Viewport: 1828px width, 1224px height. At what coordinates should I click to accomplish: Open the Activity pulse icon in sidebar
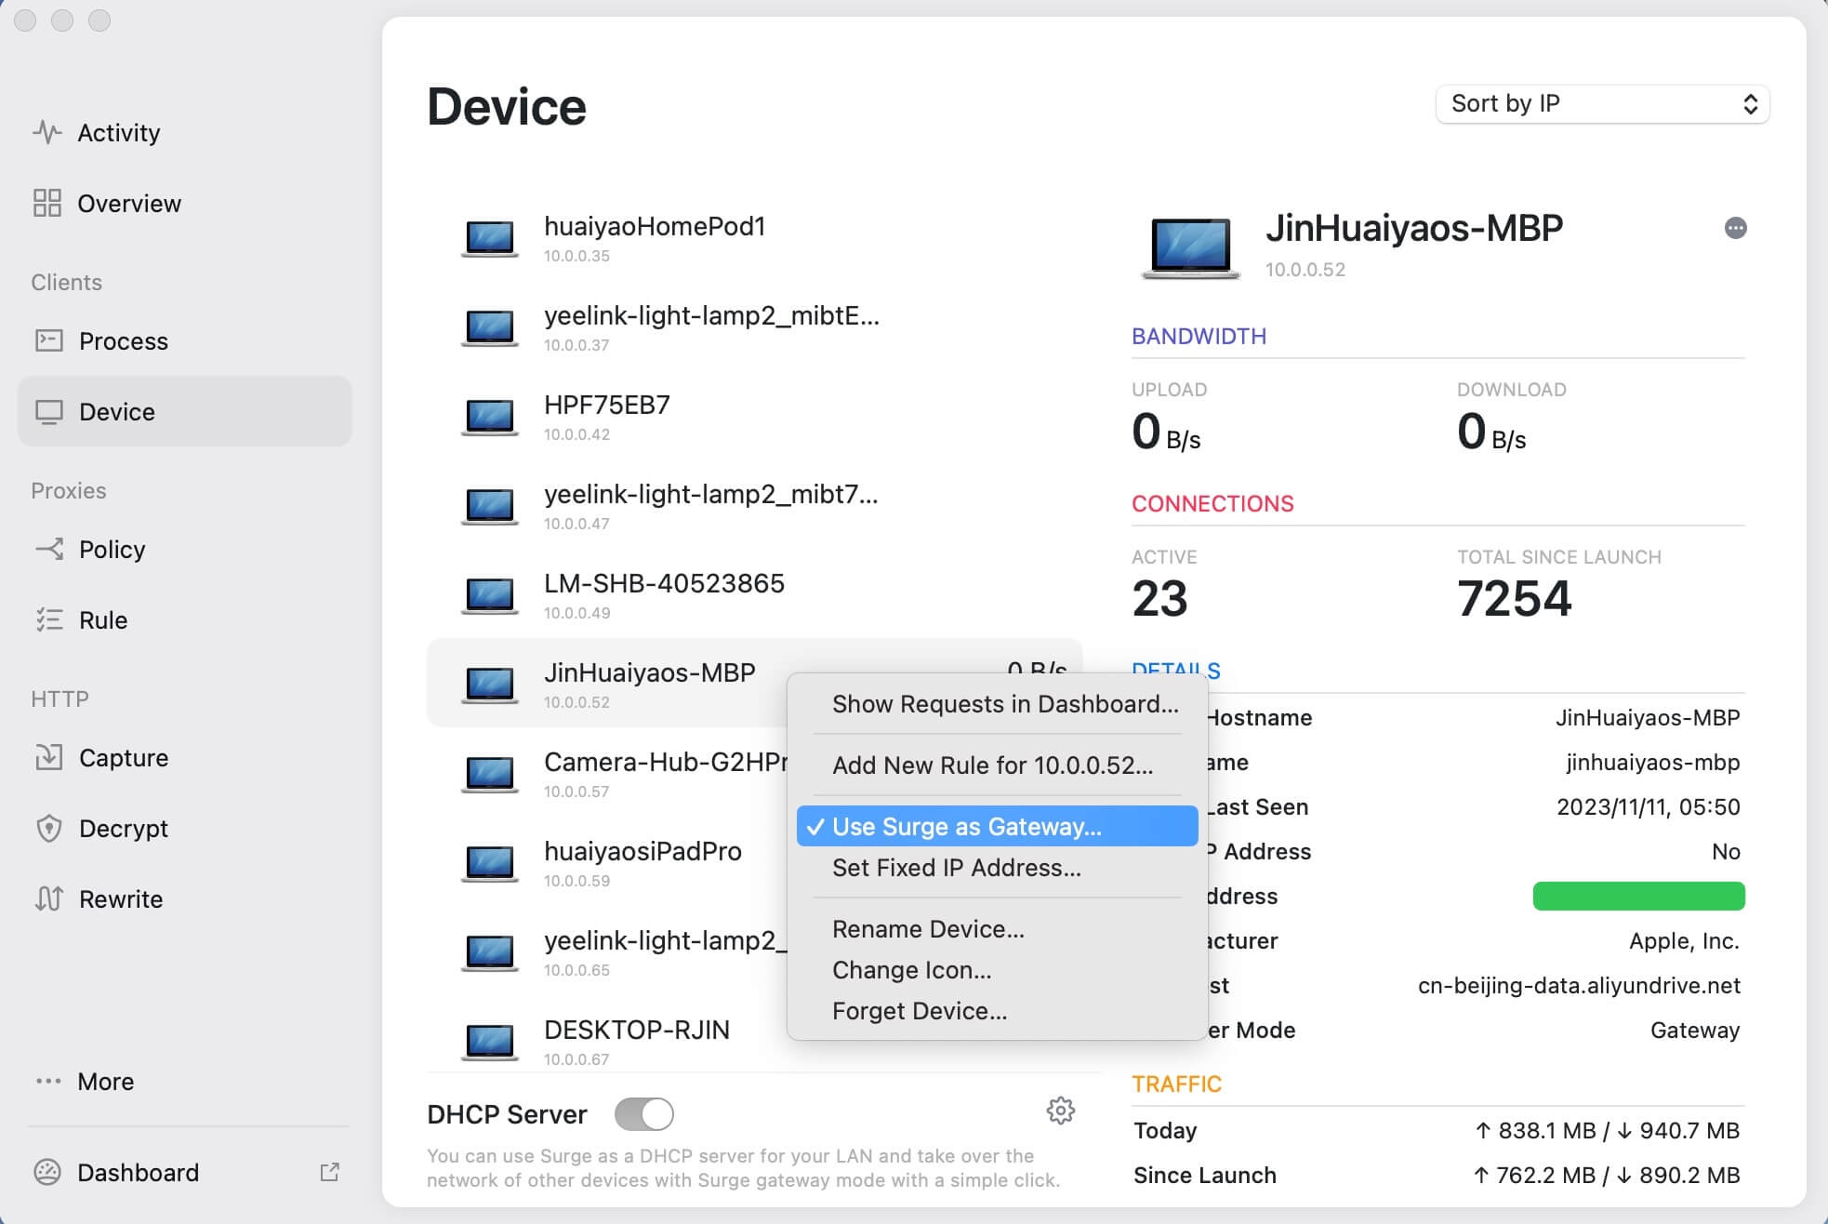click(x=46, y=132)
